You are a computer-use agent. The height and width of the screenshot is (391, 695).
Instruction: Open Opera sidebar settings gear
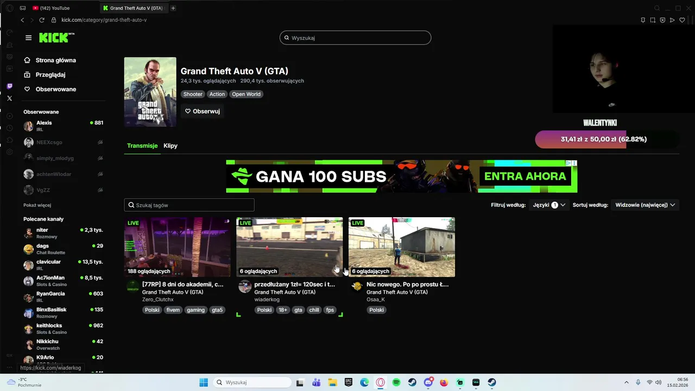click(9, 152)
